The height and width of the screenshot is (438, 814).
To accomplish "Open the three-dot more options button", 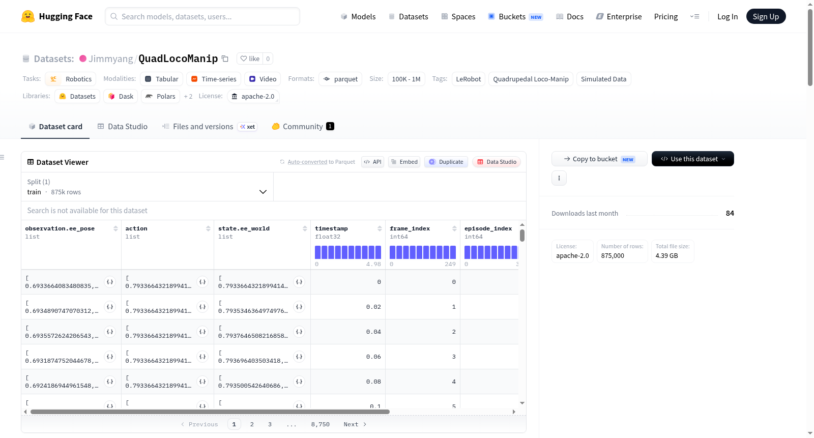I will click(559, 178).
